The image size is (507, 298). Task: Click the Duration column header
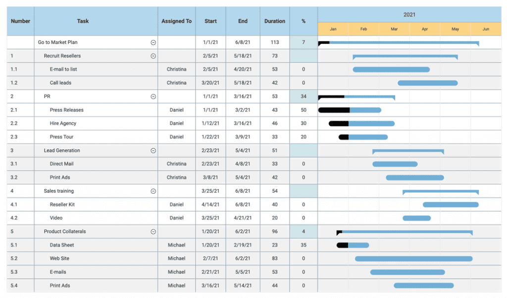274,21
